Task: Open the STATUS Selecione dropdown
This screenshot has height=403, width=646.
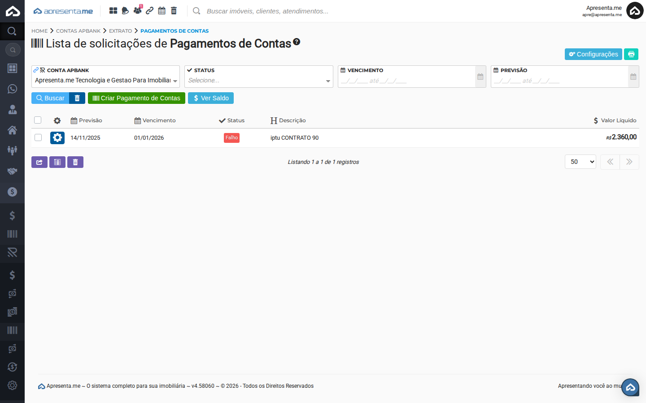Action: tap(259, 80)
